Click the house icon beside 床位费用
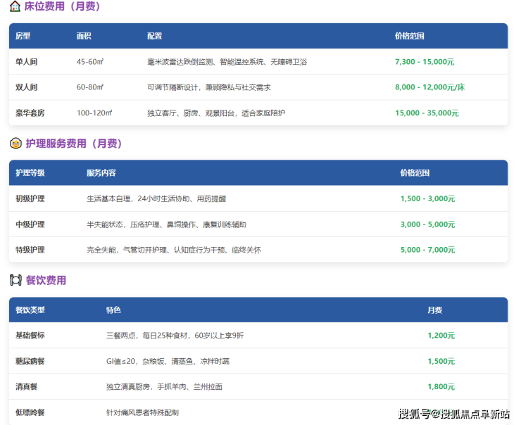 point(15,6)
